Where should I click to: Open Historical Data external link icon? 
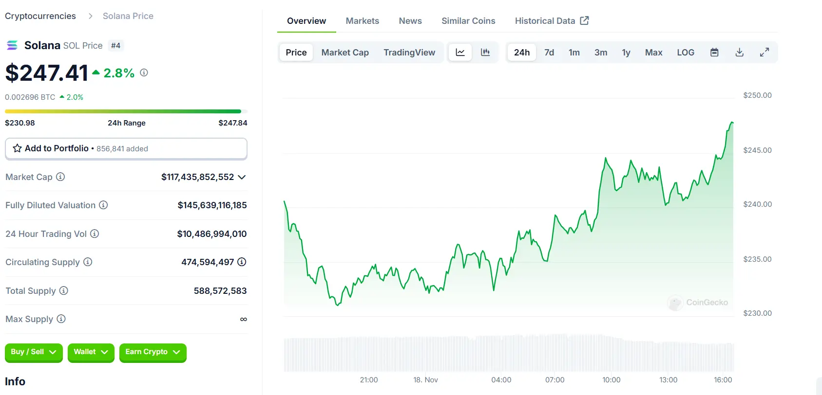[585, 20]
